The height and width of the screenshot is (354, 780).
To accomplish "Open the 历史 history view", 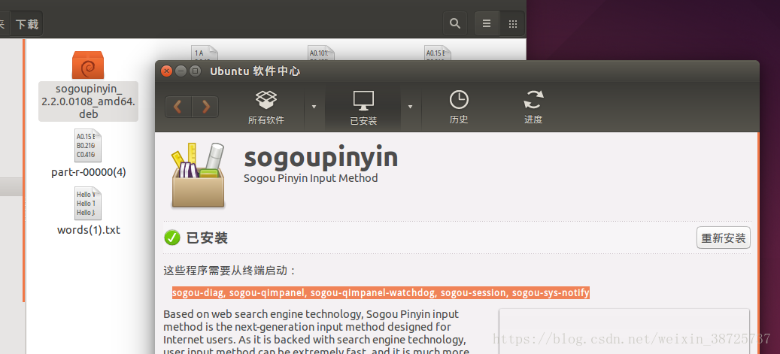I will [459, 107].
